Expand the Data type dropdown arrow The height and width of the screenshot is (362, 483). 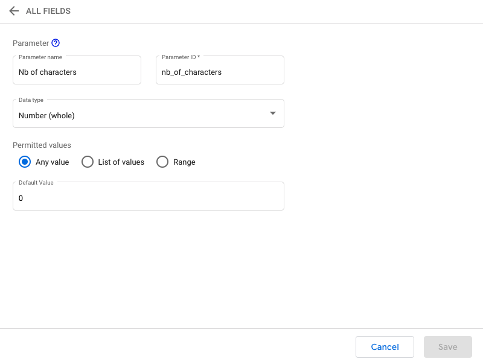click(x=273, y=113)
